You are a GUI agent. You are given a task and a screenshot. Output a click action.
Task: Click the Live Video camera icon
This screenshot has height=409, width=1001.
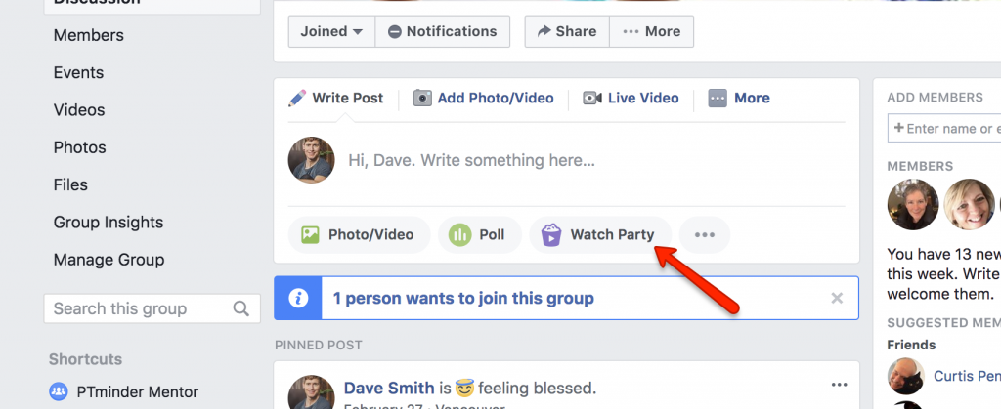point(591,99)
